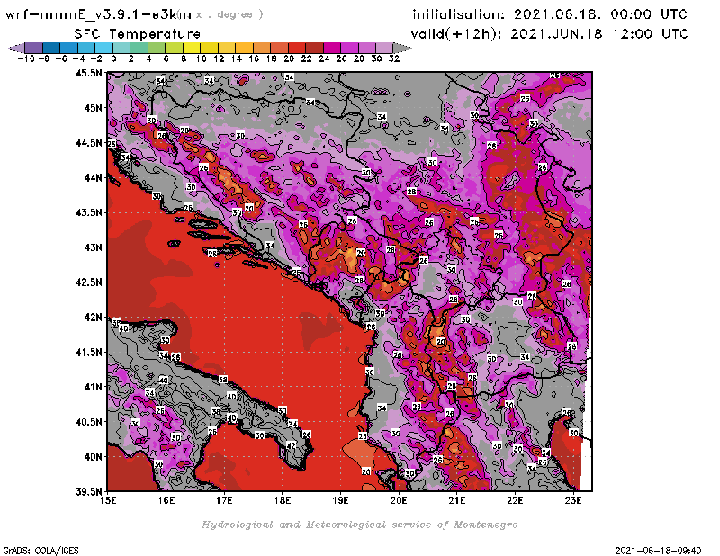Screen dimensions: 720x556
Task: Click the '19E' longitude axis label
Action: click(341, 500)
